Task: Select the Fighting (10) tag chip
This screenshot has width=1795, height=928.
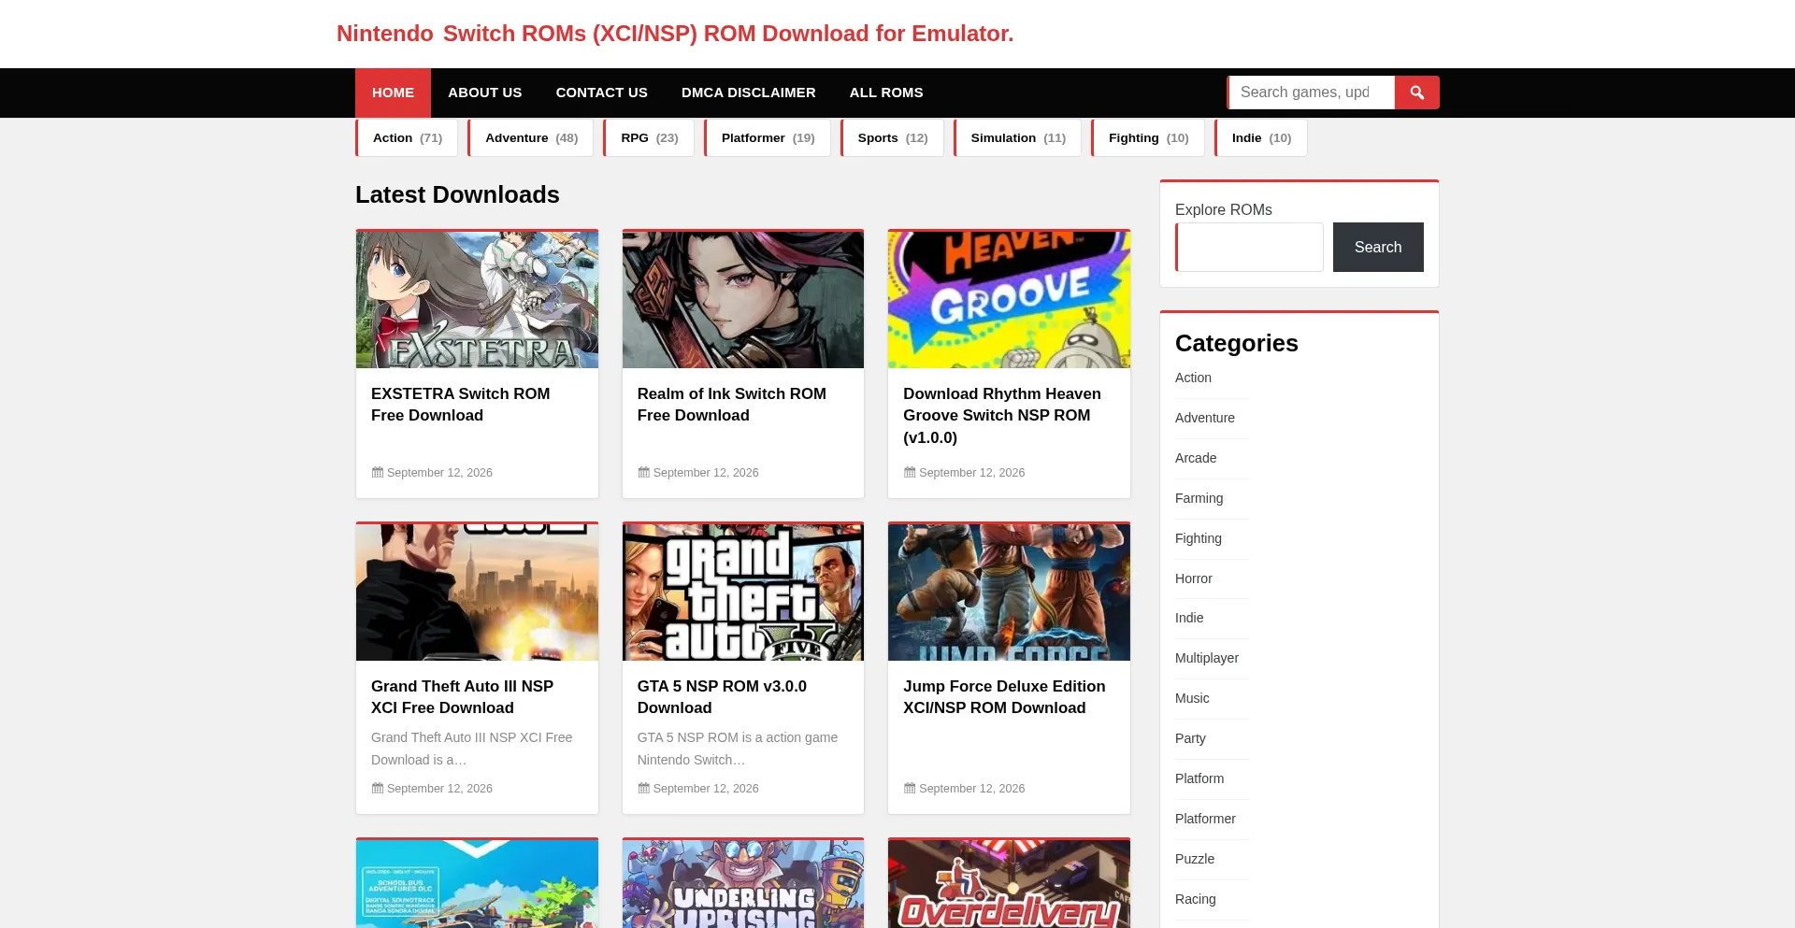Action: click(1148, 138)
